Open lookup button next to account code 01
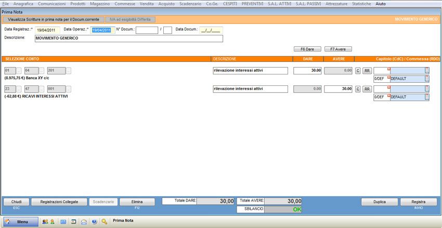 click(19, 71)
